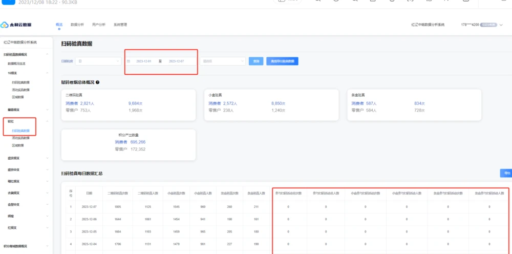Collapse the 软红 sidebar group
The width and height of the screenshot is (512, 254).
(47, 121)
